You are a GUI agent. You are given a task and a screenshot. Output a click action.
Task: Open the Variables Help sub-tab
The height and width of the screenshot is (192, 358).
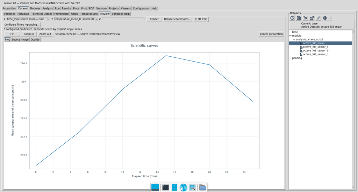click(x=121, y=14)
